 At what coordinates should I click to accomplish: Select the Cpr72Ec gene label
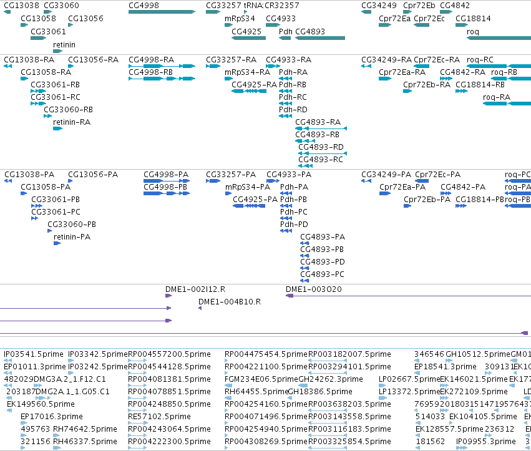[x=429, y=18]
